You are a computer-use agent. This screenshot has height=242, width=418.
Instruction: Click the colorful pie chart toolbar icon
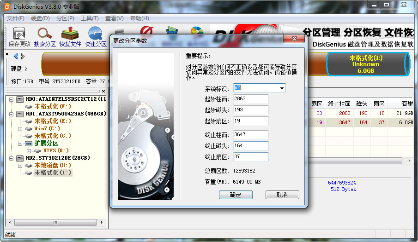point(197,30)
